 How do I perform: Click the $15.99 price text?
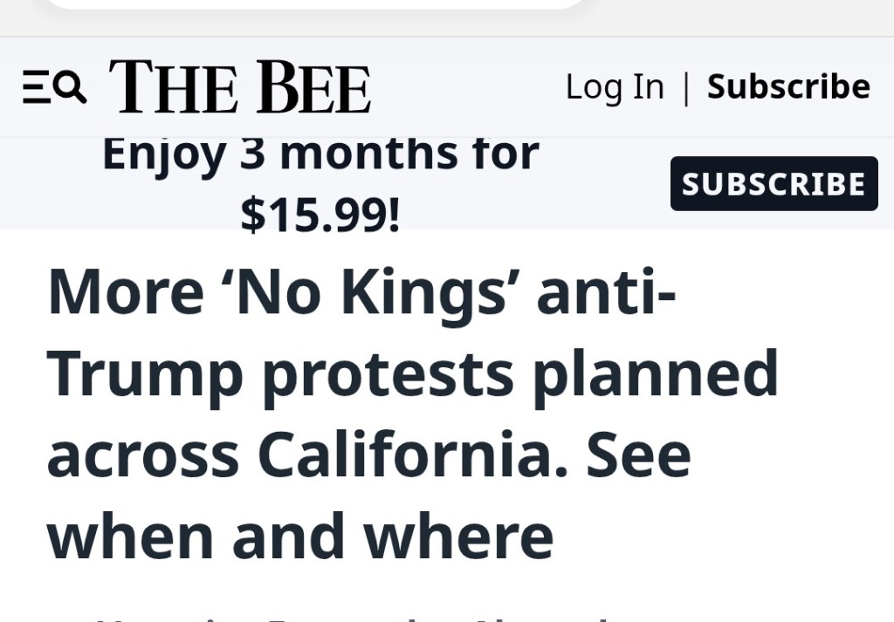(x=320, y=214)
